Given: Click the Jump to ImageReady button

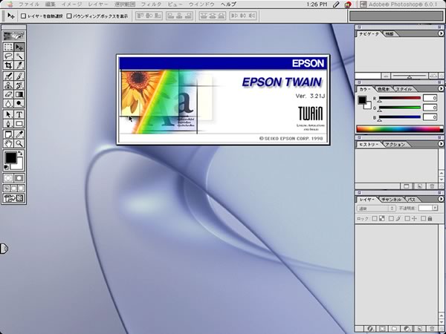Looking at the screenshot, I should [x=14, y=198].
